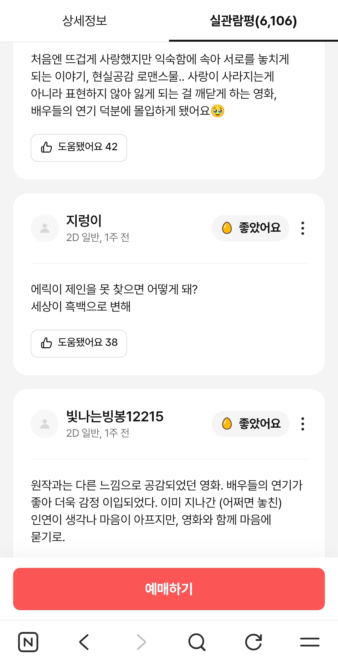Click 빛나는빙봉12215's profile avatar
The width and height of the screenshot is (338, 664).
pyautogui.click(x=45, y=424)
